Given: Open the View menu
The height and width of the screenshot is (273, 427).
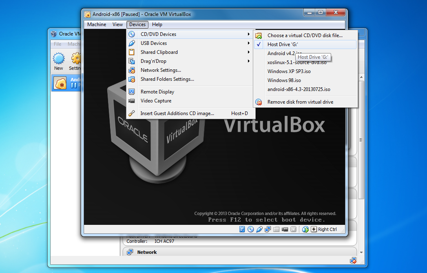Looking at the screenshot, I should [117, 24].
